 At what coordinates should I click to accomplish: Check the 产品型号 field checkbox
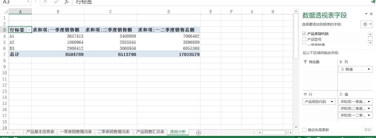click(304, 39)
